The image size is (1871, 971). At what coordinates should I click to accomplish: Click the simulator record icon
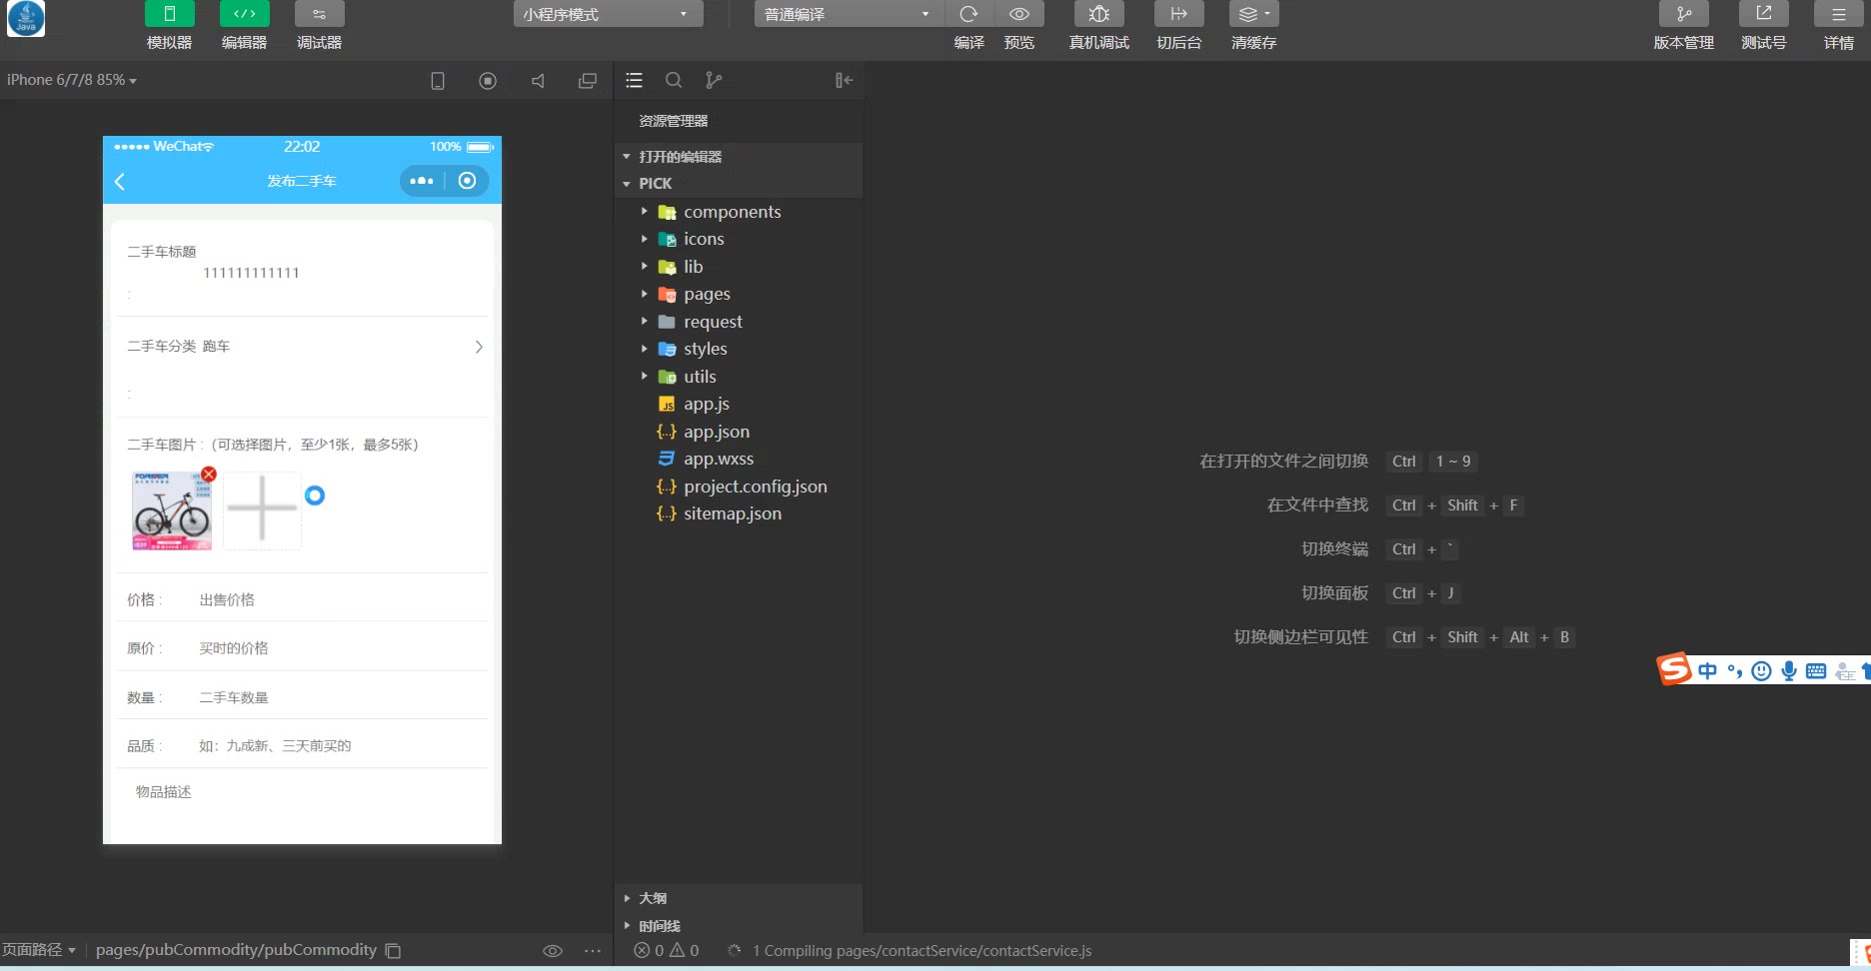(488, 81)
